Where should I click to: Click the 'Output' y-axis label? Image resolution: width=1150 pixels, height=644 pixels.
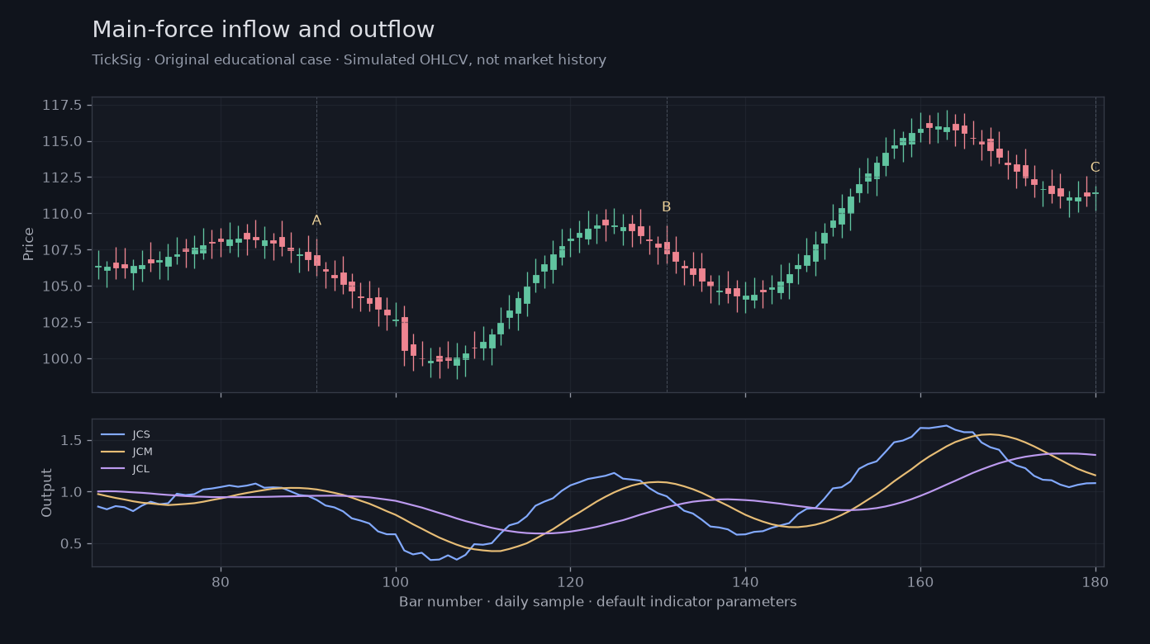click(47, 493)
